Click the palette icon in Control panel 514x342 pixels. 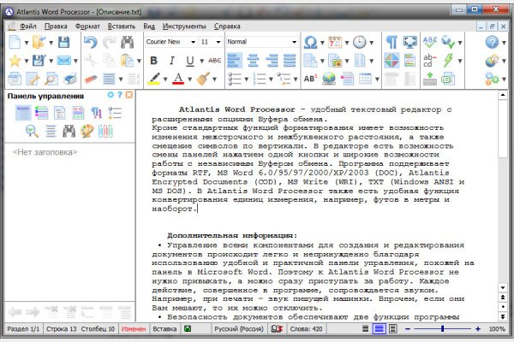[x=87, y=131]
